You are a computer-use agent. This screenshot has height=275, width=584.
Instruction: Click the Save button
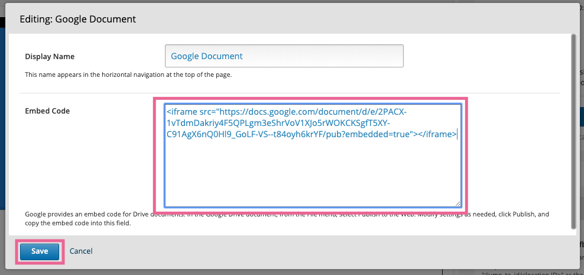pos(40,251)
